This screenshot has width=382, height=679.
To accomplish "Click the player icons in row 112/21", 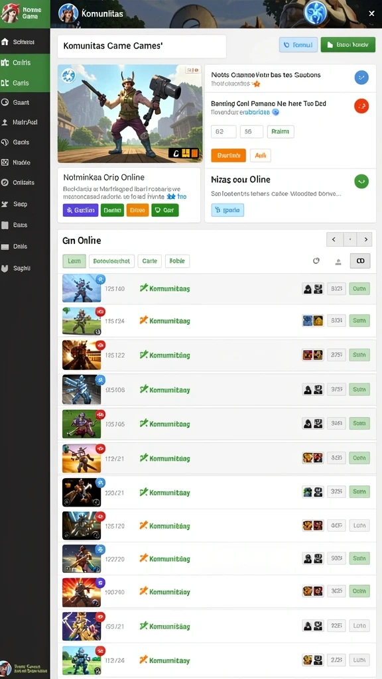I will 313,458.
